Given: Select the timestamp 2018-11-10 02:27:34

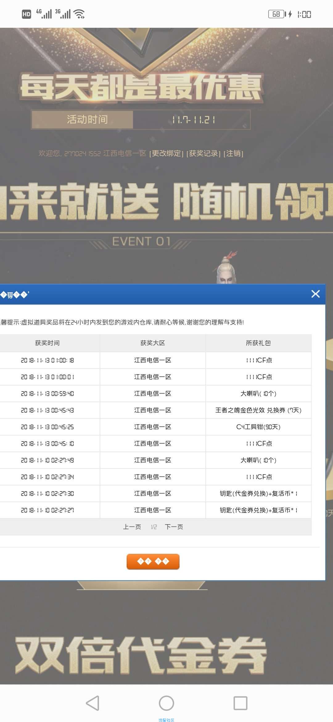Looking at the screenshot, I should pyautogui.click(x=47, y=477).
